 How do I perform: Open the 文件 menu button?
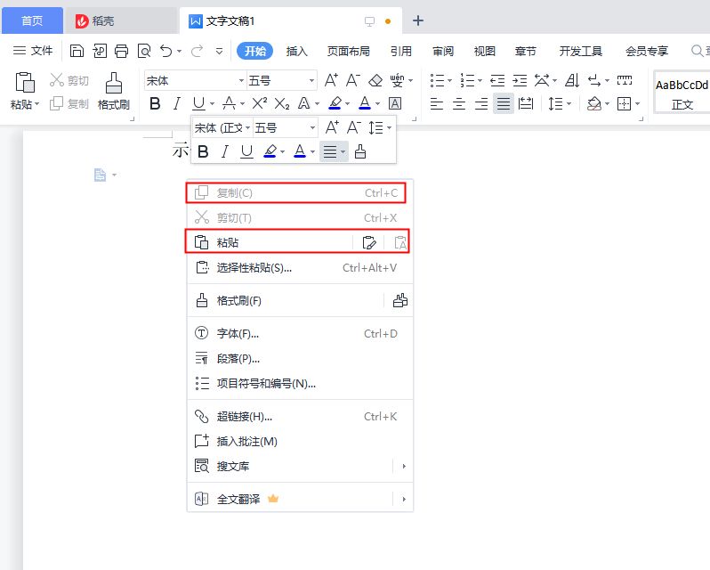tap(33, 51)
